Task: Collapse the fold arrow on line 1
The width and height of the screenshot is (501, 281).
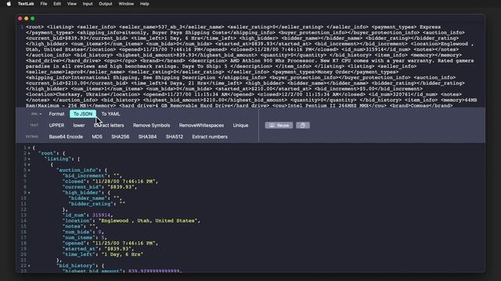Action: (x=29, y=148)
